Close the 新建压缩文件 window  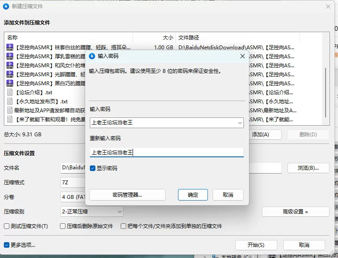[328, 6]
